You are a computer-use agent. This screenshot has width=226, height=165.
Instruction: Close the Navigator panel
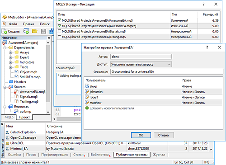coord(49,38)
